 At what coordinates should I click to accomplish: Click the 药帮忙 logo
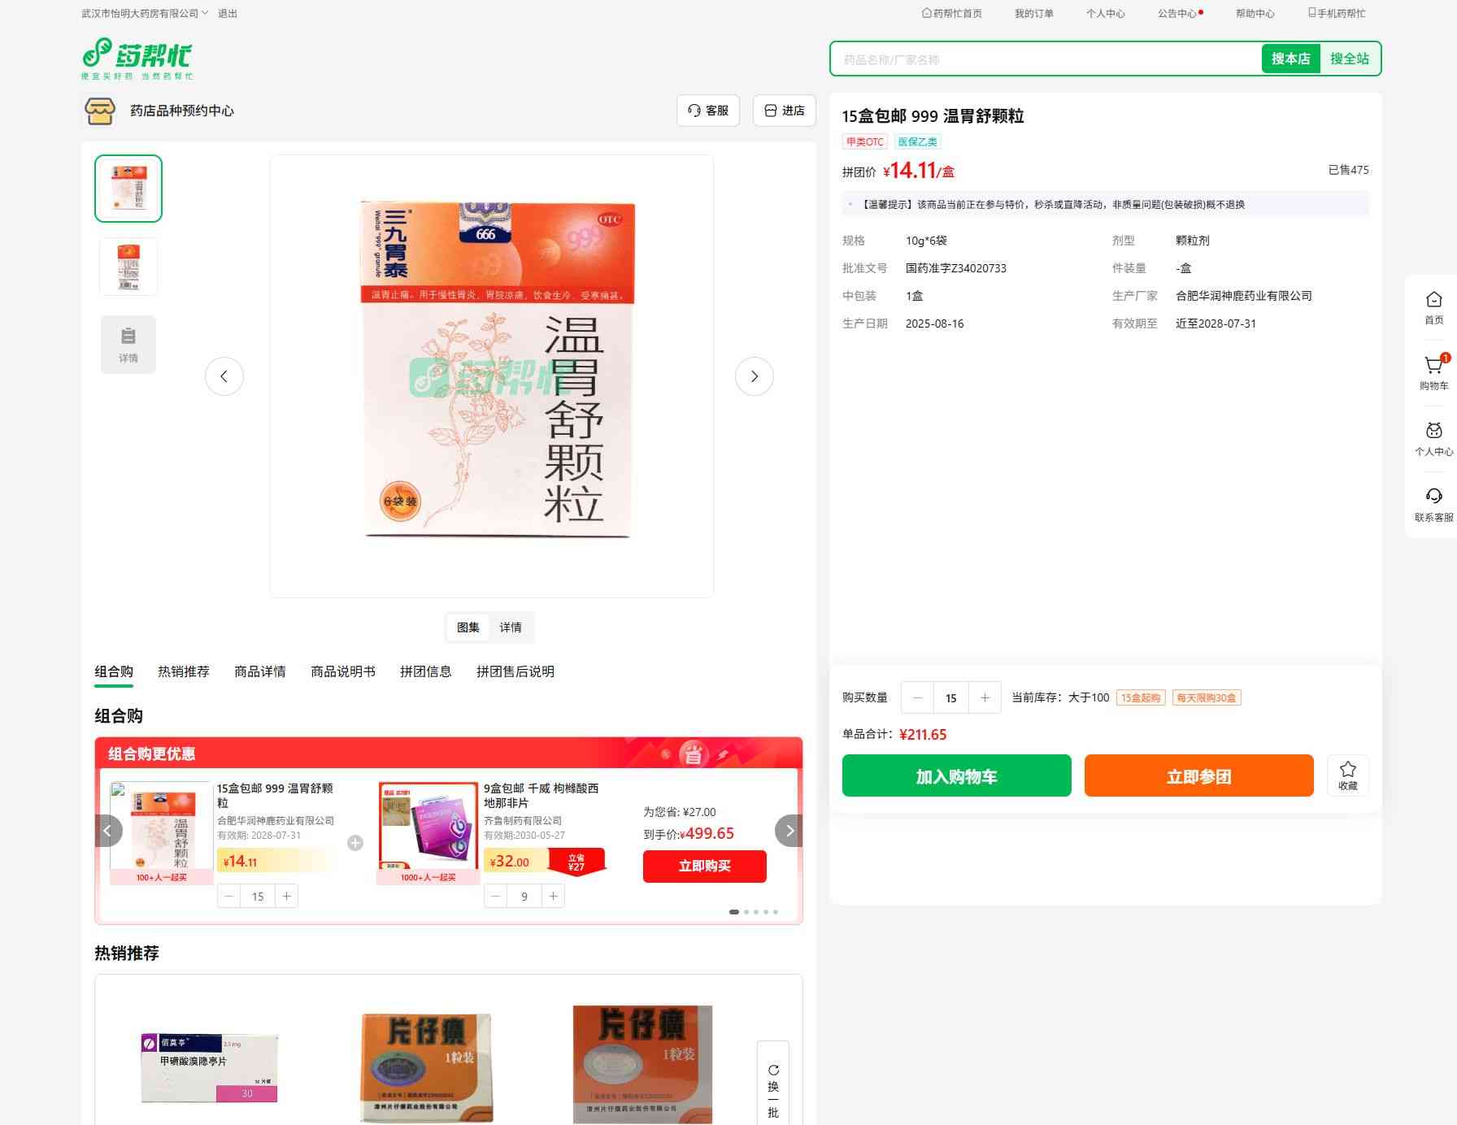coord(137,58)
